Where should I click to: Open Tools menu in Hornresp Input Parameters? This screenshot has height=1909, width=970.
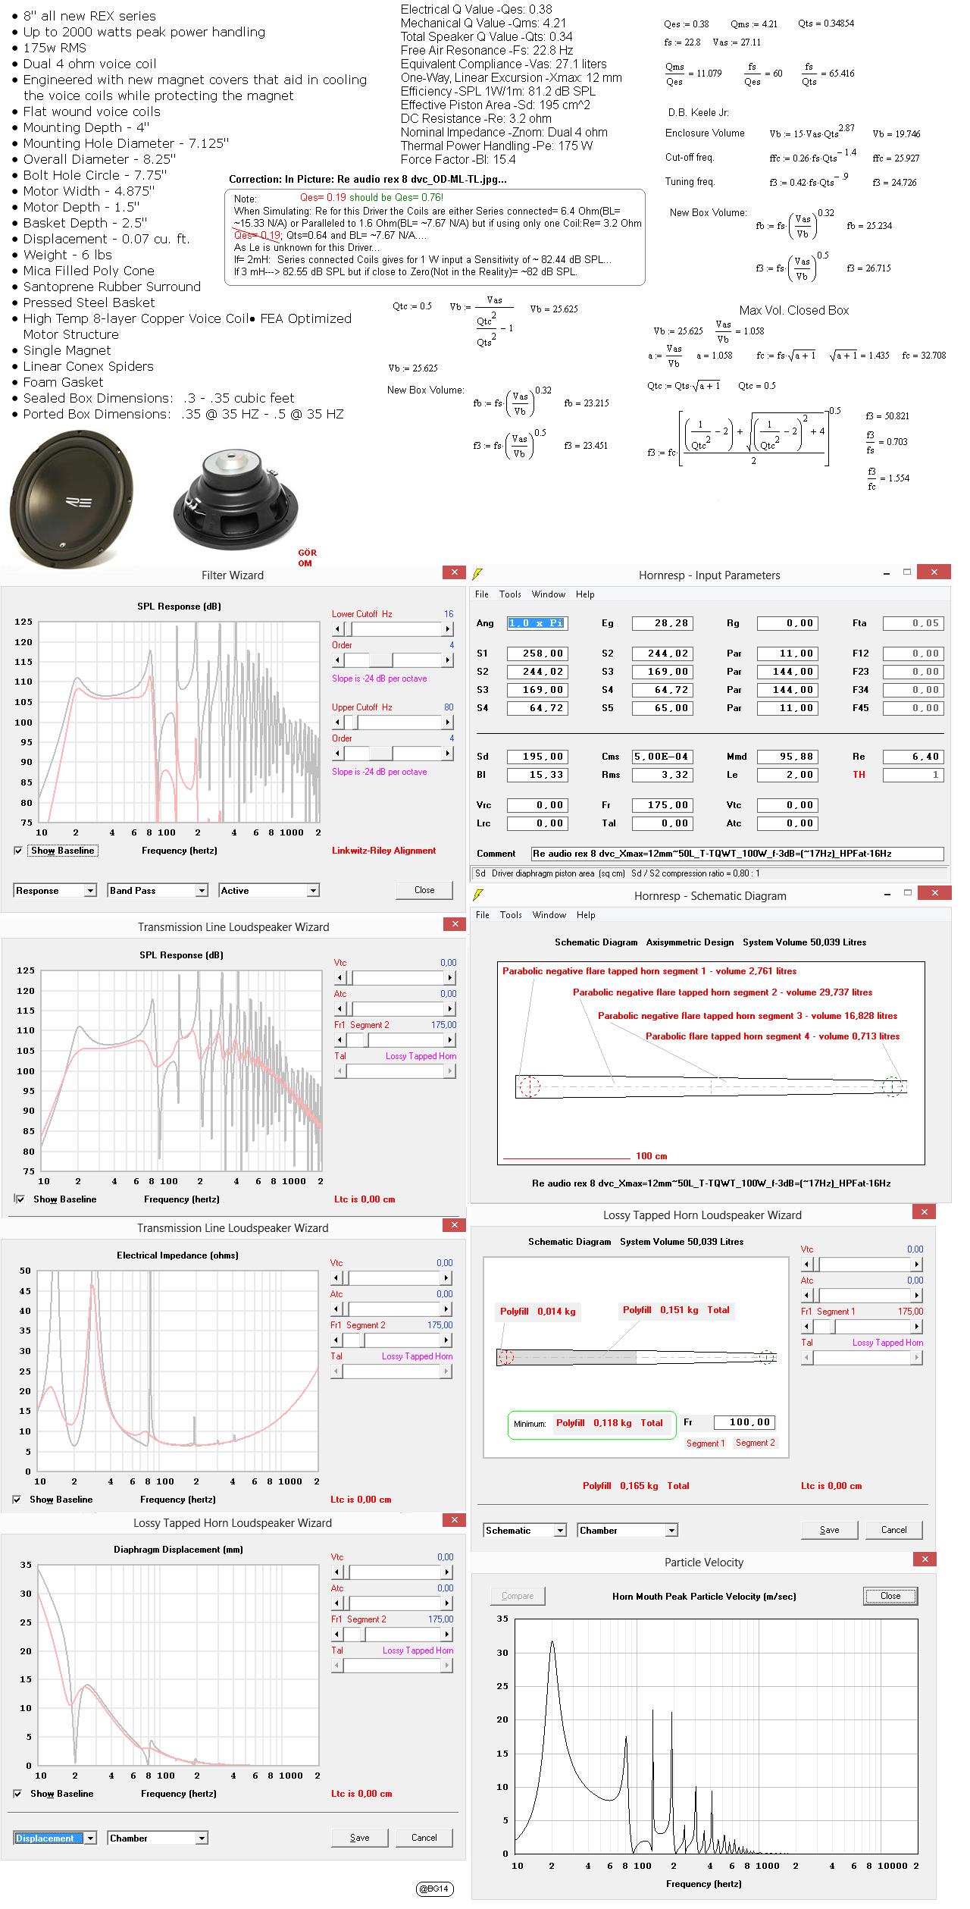(x=510, y=594)
